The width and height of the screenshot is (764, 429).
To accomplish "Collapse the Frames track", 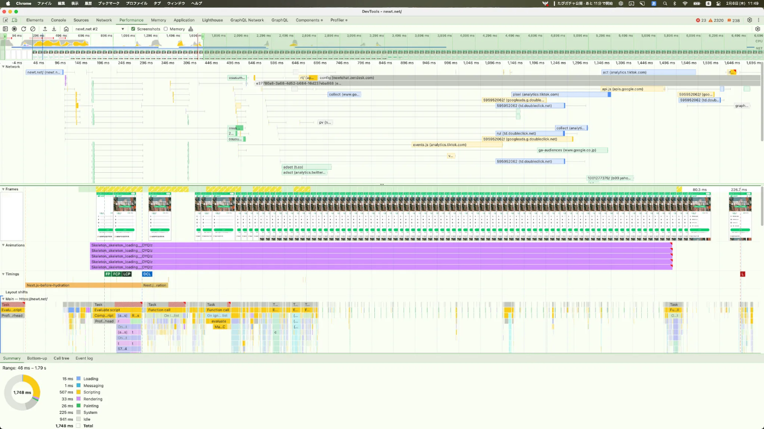I will tap(3, 189).
